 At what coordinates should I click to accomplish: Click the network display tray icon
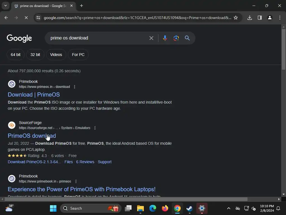[246, 208]
